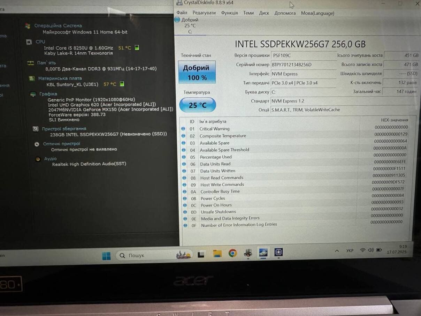Click the status dot for Composite Temperature

183,136
